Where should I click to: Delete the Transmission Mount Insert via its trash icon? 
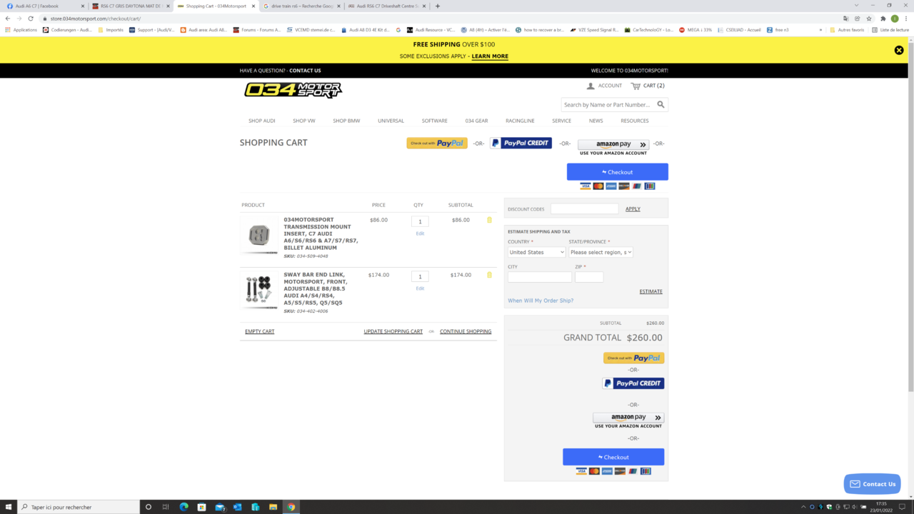click(489, 220)
